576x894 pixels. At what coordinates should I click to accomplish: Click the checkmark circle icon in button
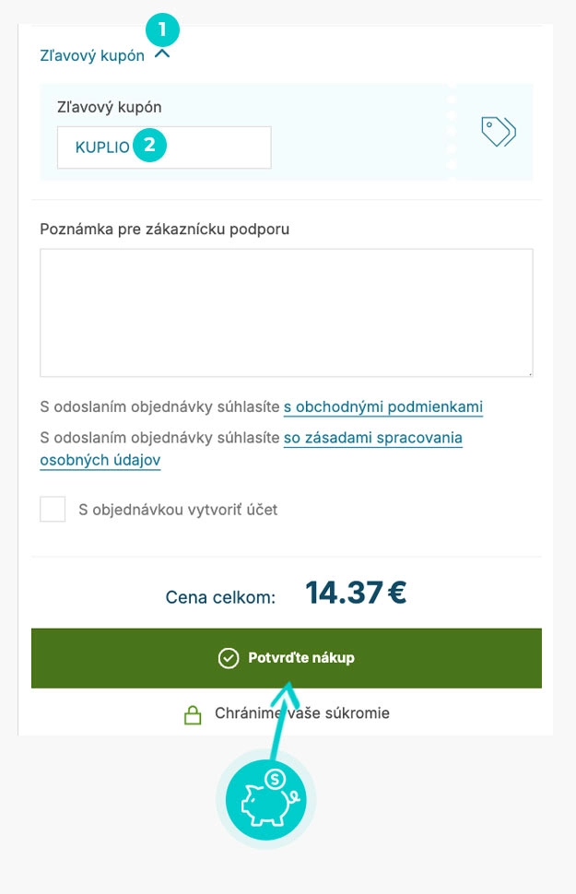pyautogui.click(x=229, y=658)
